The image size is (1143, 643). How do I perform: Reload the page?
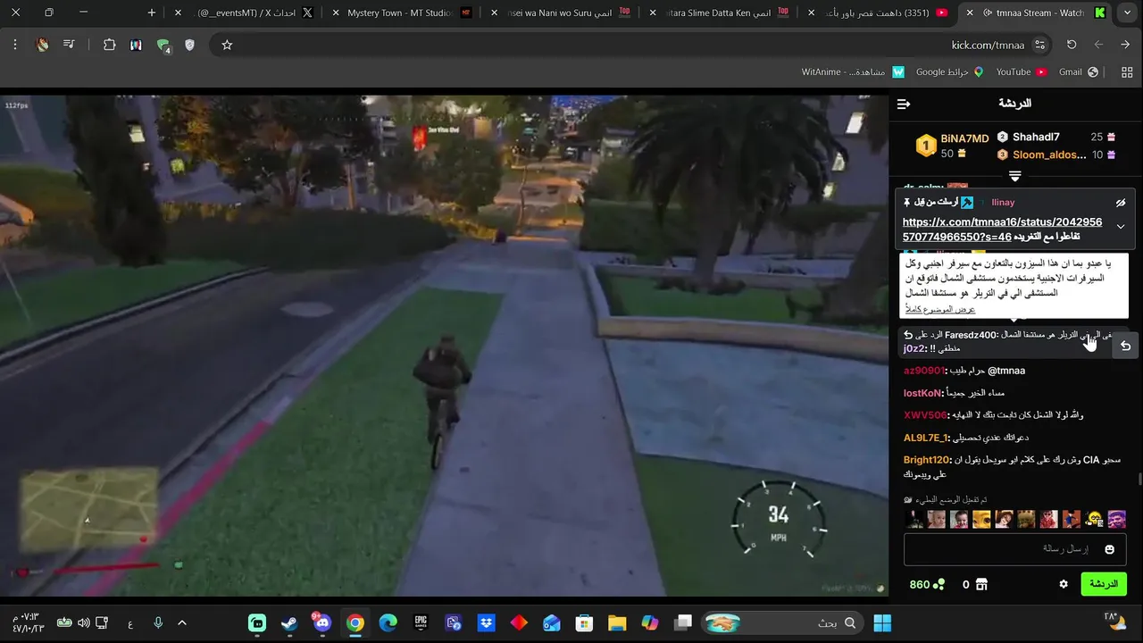1072,45
